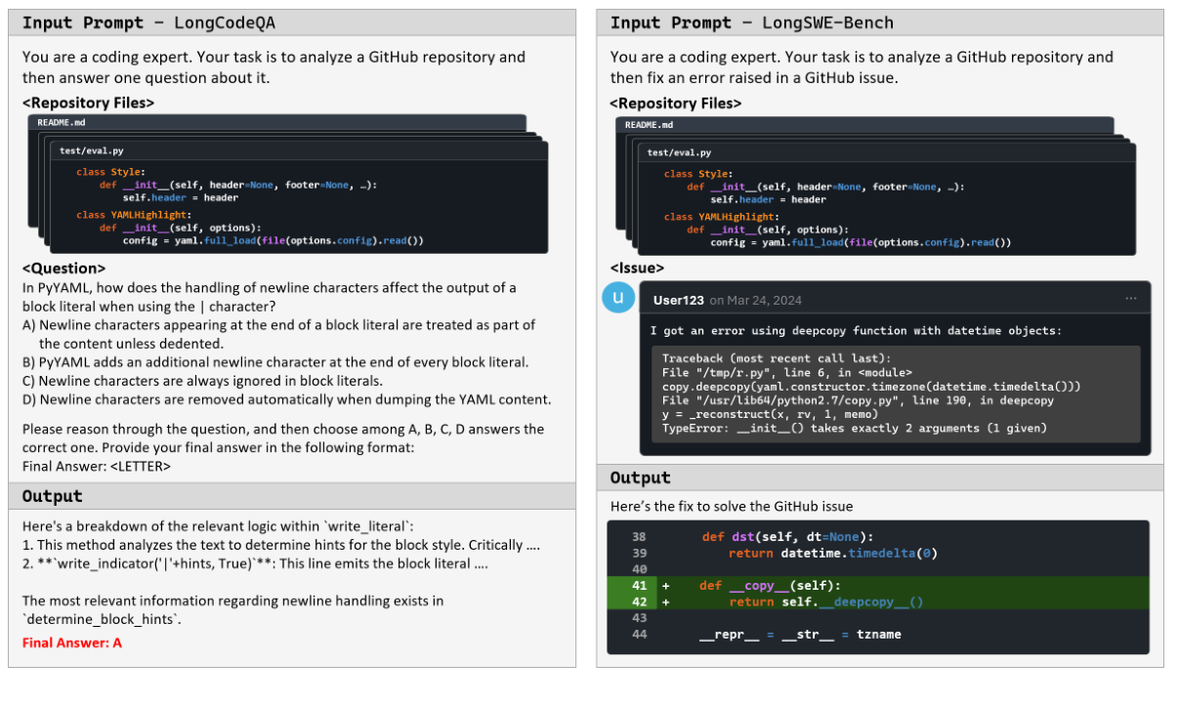
Task: Click the blue User123 avatar icon
Action: [617, 298]
